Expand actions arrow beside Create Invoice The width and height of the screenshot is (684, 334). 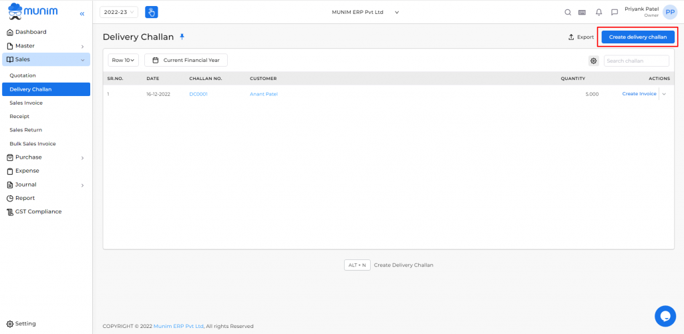tap(664, 94)
